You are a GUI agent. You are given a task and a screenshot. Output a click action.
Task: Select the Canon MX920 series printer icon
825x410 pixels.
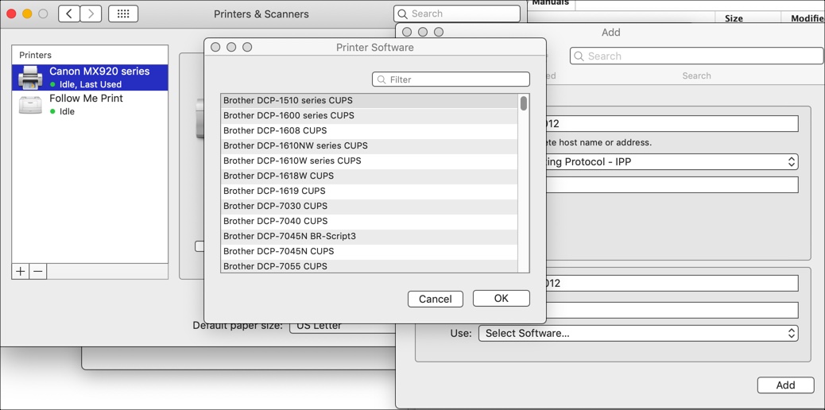[x=30, y=77]
